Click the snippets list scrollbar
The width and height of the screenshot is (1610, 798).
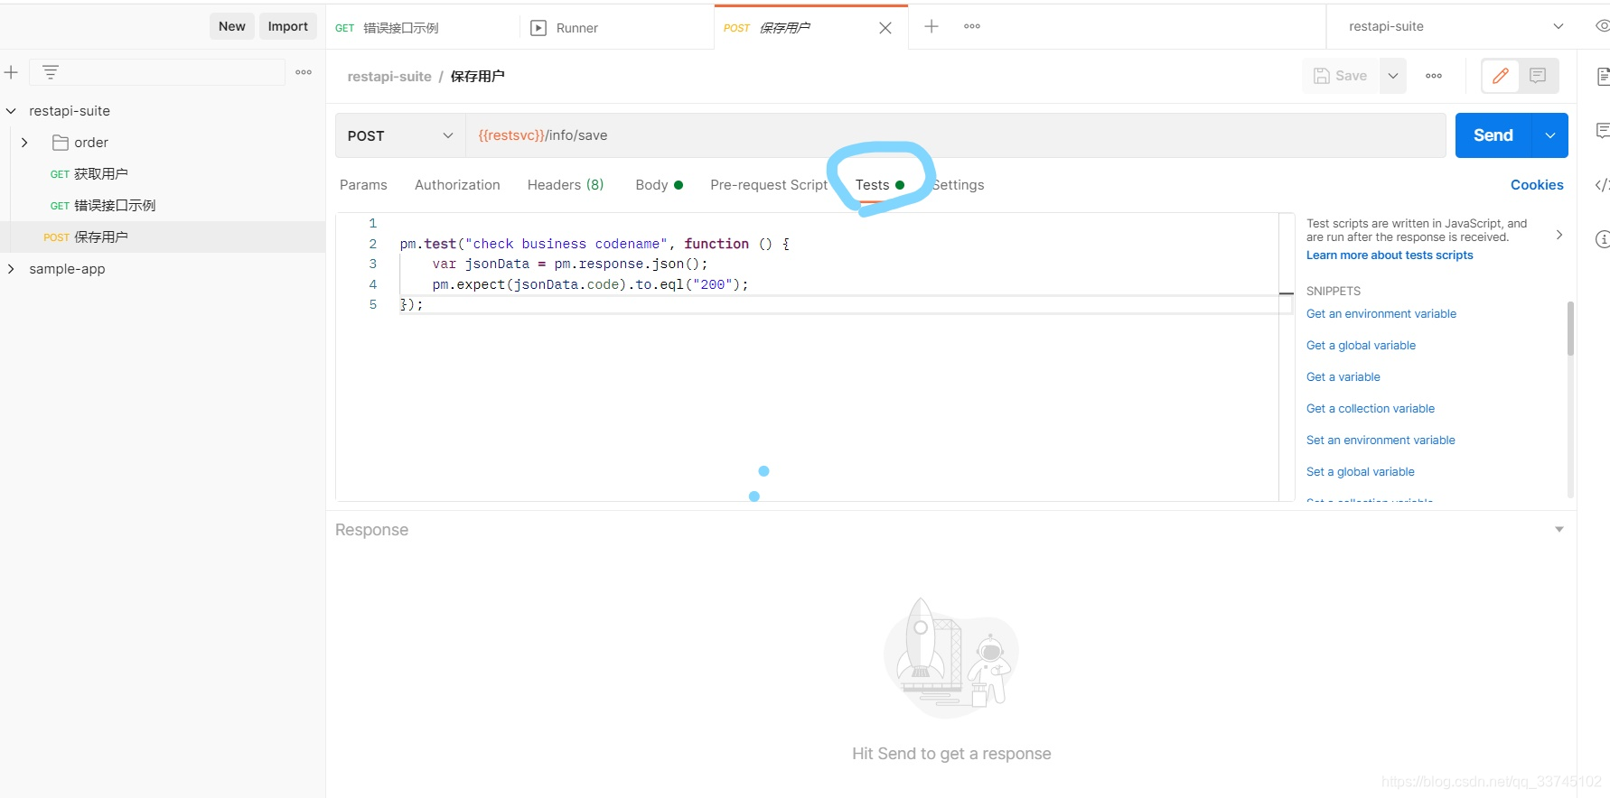[1570, 329]
